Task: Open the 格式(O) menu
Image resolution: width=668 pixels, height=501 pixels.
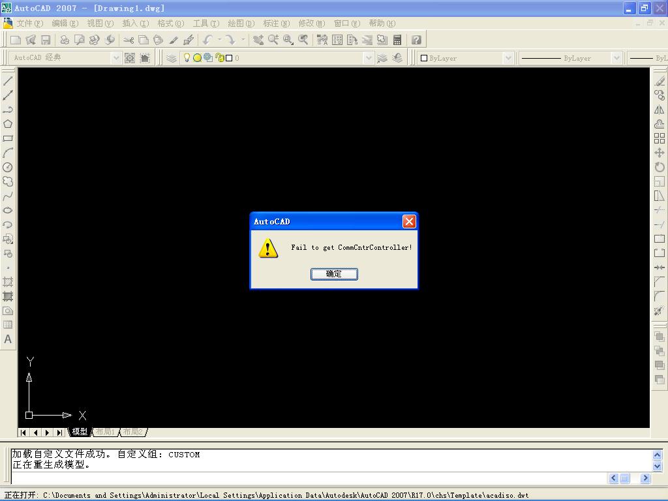Action: click(170, 23)
